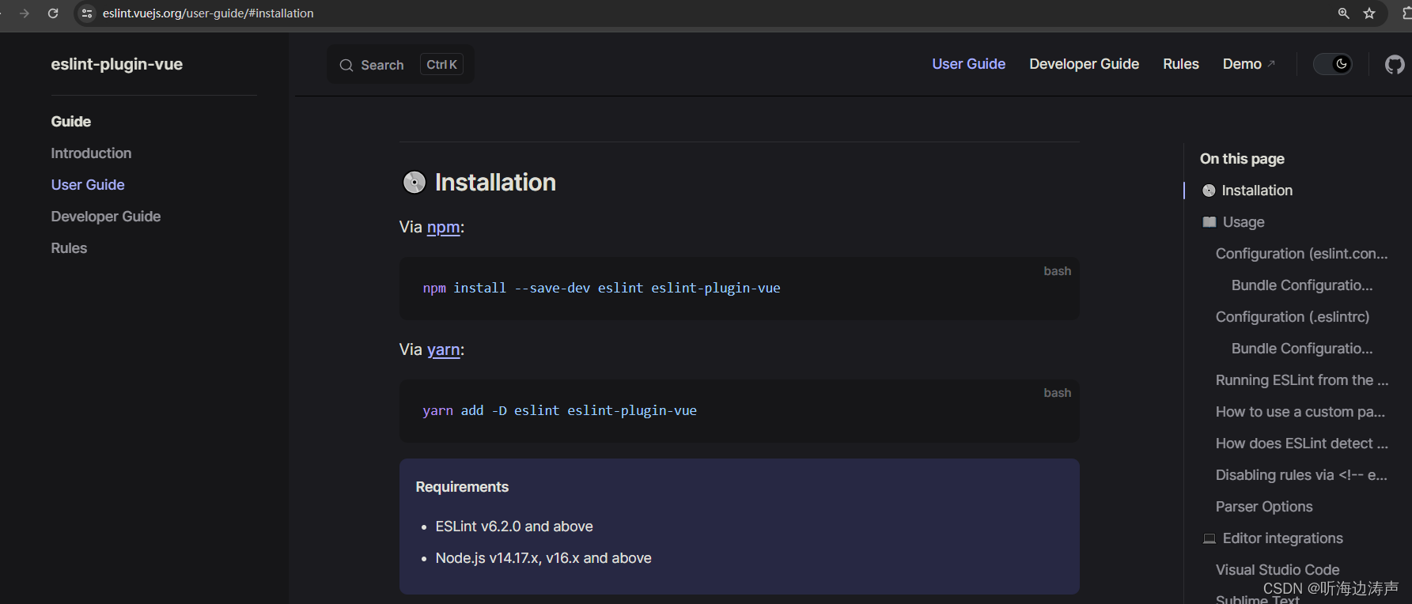Screen dimensions: 1412x604
Task: Click the yarn add command code
Action: 559,410
